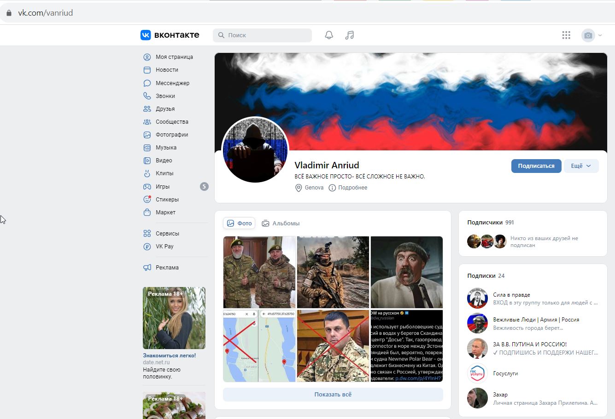Open ЗА В.В. ПУТИНА И РОССИЮ! group

tap(530, 344)
